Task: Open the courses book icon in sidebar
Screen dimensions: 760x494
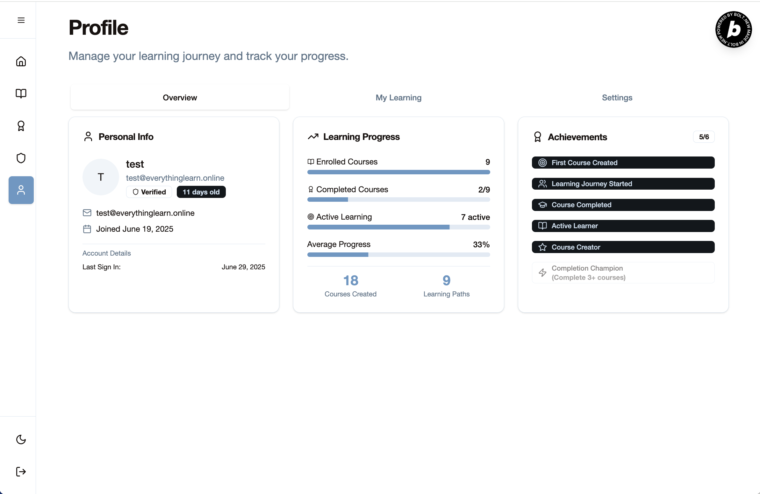Action: click(x=21, y=93)
